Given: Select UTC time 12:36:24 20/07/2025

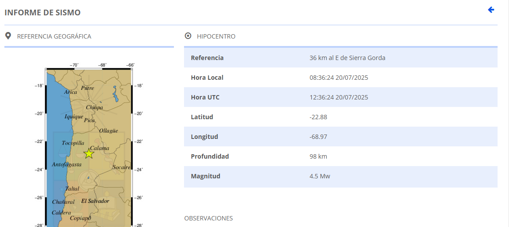Looking at the screenshot, I should 339,97.
